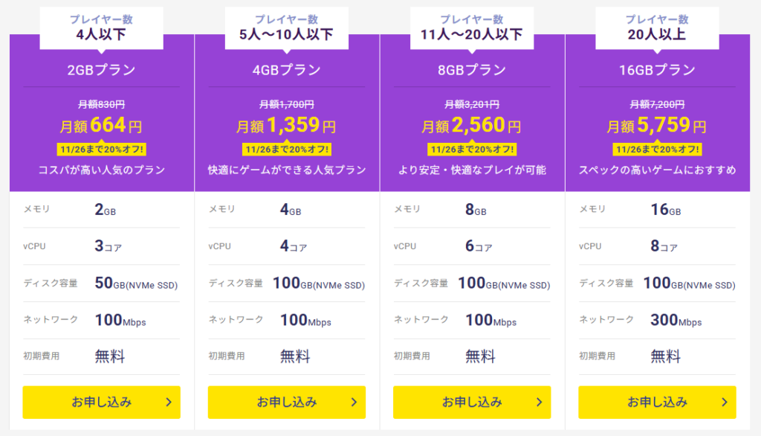The width and height of the screenshot is (761, 436).
Task: Click the chevron arrow on 16GB apply button
Action: [x=725, y=402]
